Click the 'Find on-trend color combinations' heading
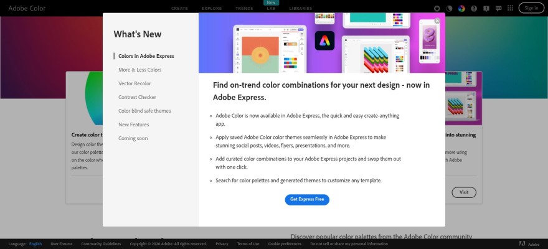548x249 pixels. tap(321, 91)
